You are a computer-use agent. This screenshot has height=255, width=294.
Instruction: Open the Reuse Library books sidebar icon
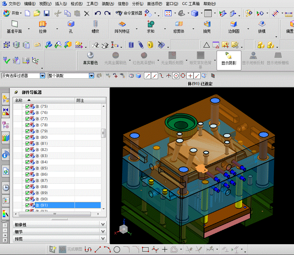pyautogui.click(x=6, y=138)
